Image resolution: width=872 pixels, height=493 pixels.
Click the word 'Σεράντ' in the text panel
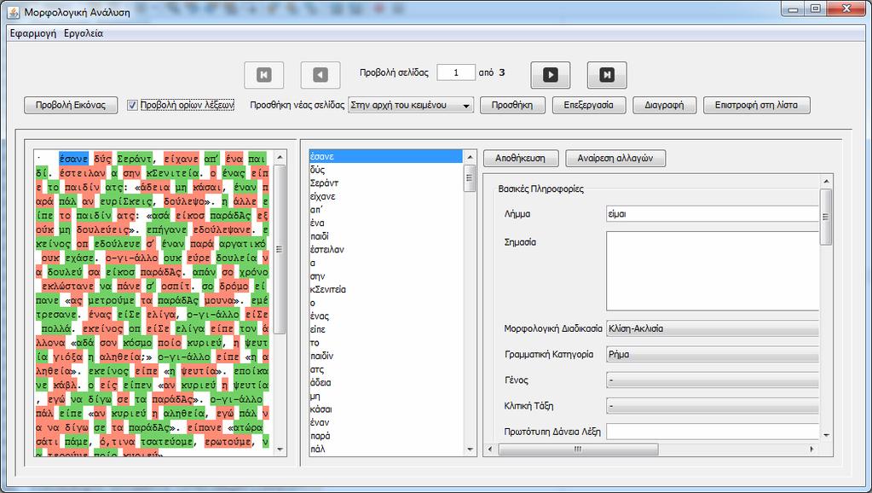134,159
